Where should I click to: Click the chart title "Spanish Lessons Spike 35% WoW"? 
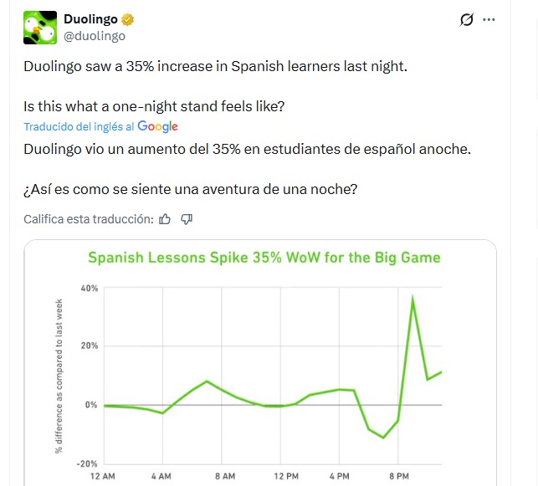pos(264,258)
